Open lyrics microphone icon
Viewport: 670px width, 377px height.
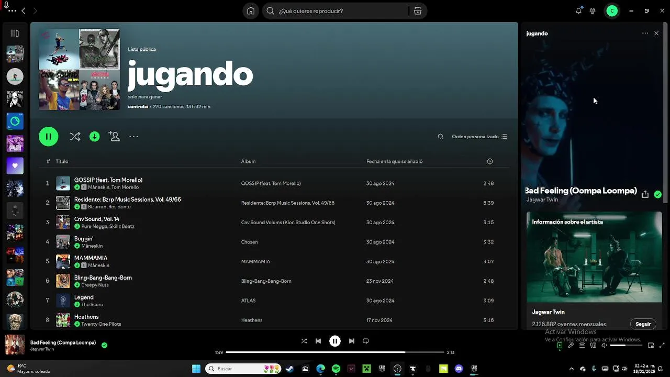[571, 345]
